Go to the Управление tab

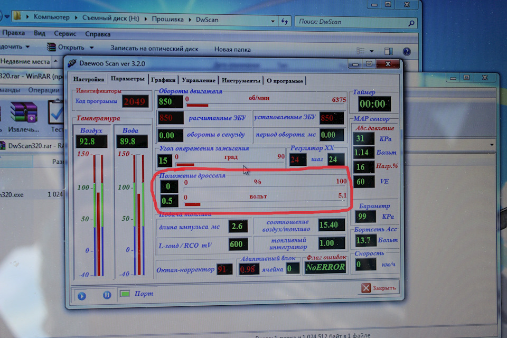(198, 80)
